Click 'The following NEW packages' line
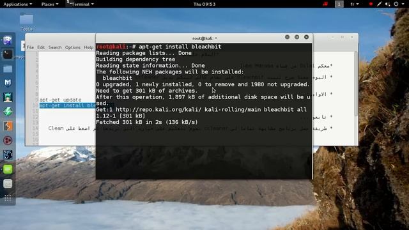Image resolution: width=409 pixels, height=230 pixels. tap(170, 72)
